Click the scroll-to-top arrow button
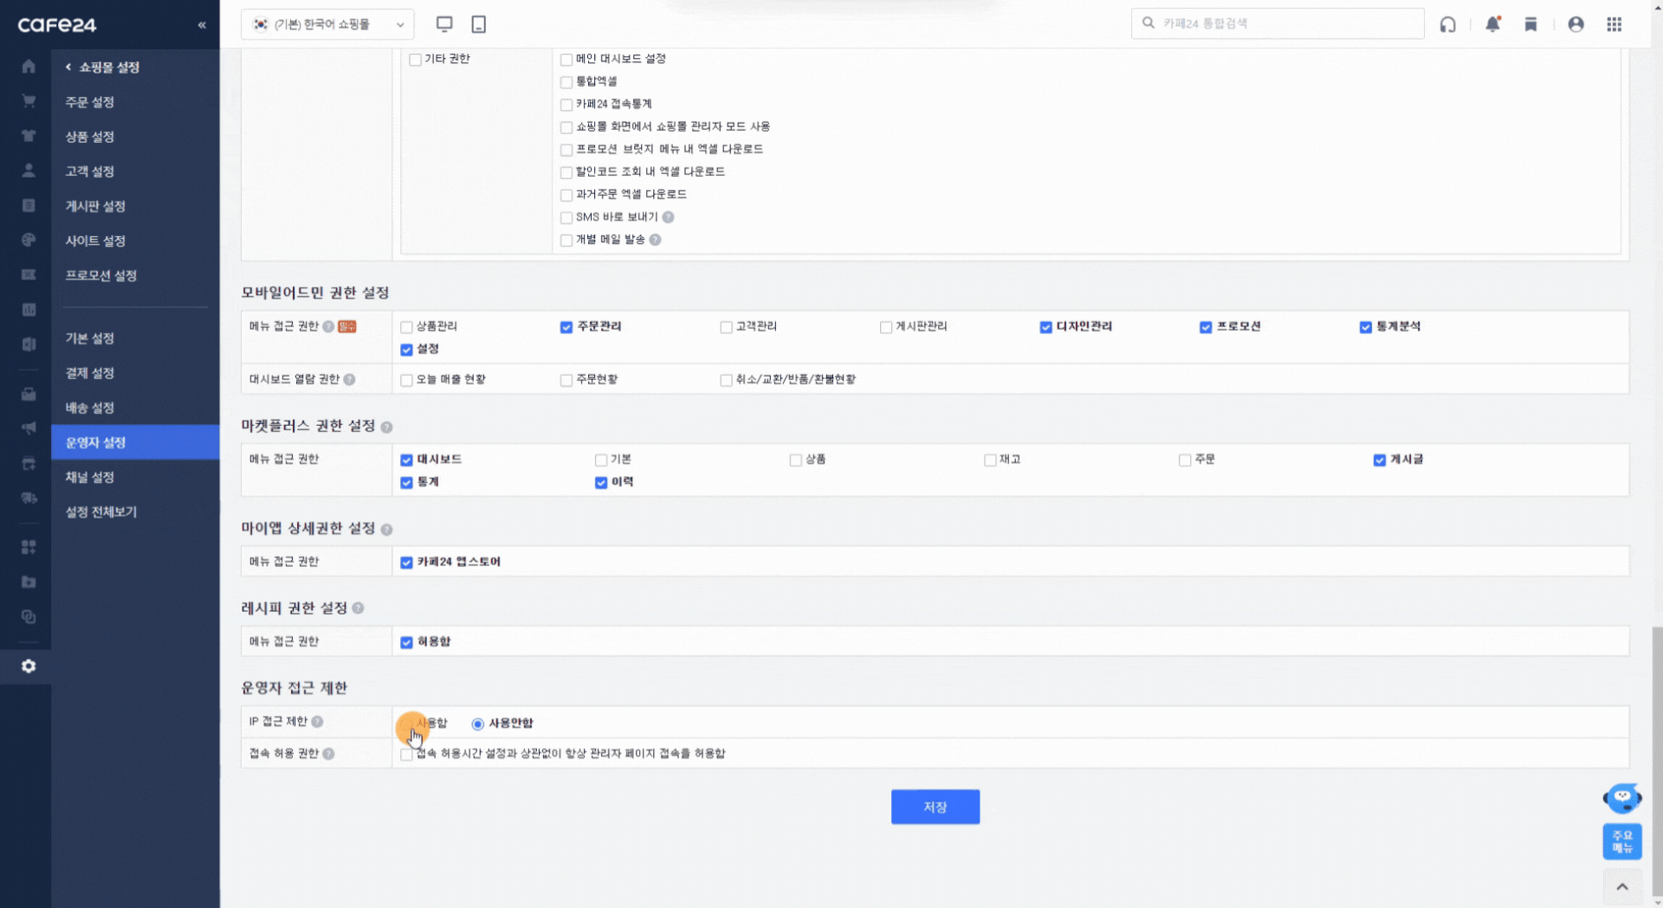Screen dimensions: 1663x908 pyautogui.click(x=1622, y=886)
